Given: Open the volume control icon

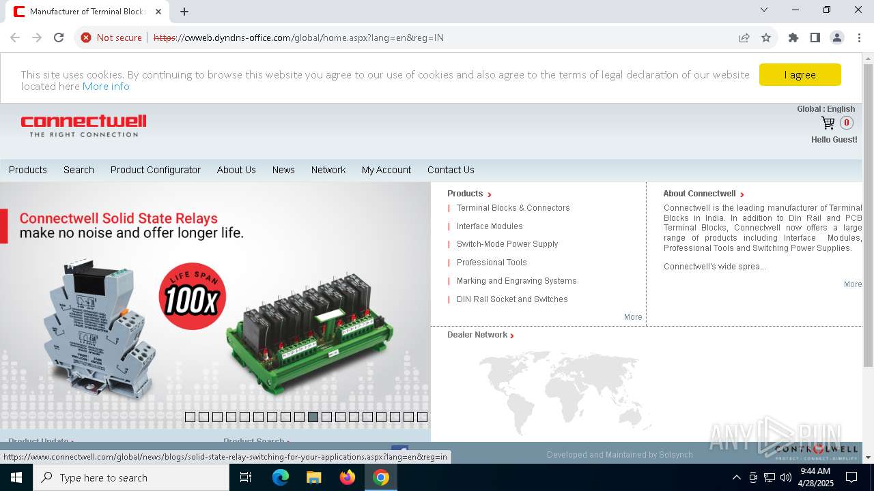Looking at the screenshot, I should [786, 477].
